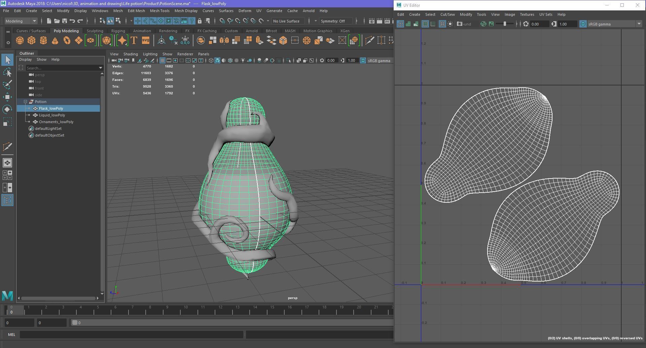Open the viewport Shading menu

(x=131, y=54)
